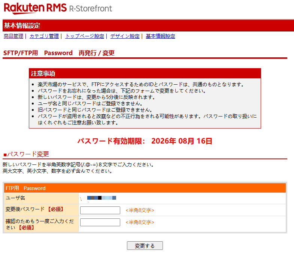Image resolution: width=294 pixels, height=254 pixels.
Task: Click the 変更後パスワード【必須】 label
Action: (x=34, y=209)
